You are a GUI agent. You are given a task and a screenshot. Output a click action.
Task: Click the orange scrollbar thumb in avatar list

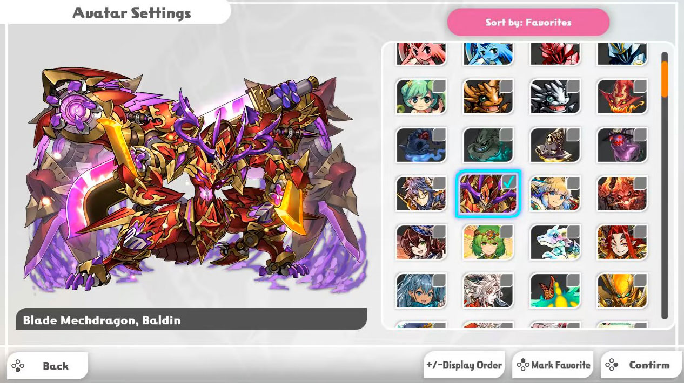(x=665, y=79)
